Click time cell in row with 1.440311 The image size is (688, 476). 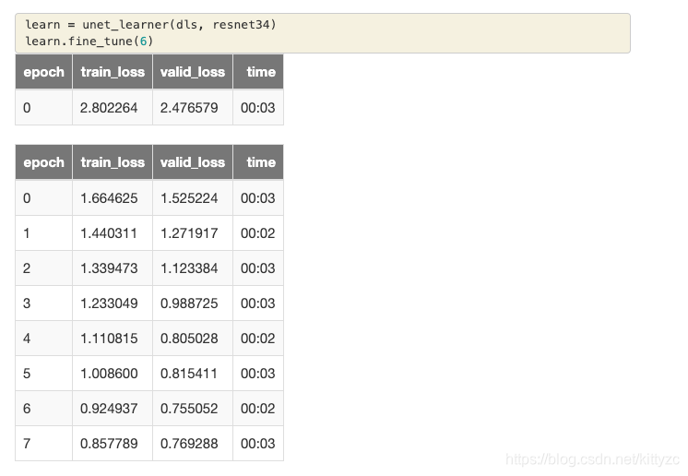click(258, 233)
